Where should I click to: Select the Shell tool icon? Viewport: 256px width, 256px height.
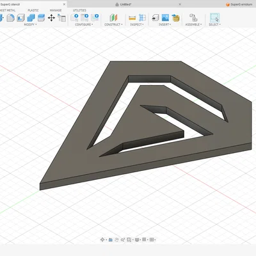[20, 18]
